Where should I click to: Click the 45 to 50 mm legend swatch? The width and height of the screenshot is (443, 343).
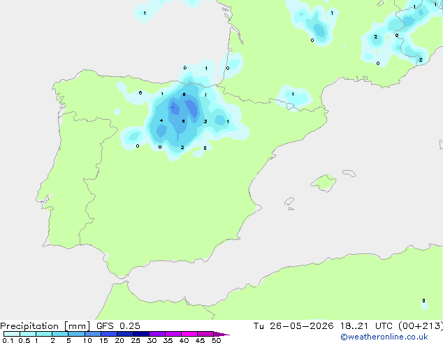(x=205, y=334)
